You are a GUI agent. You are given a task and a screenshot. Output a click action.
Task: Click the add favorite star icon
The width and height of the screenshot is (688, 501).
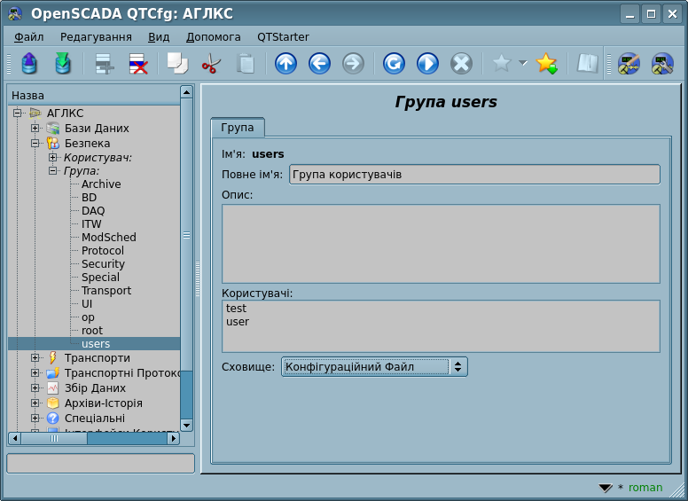[x=546, y=64]
